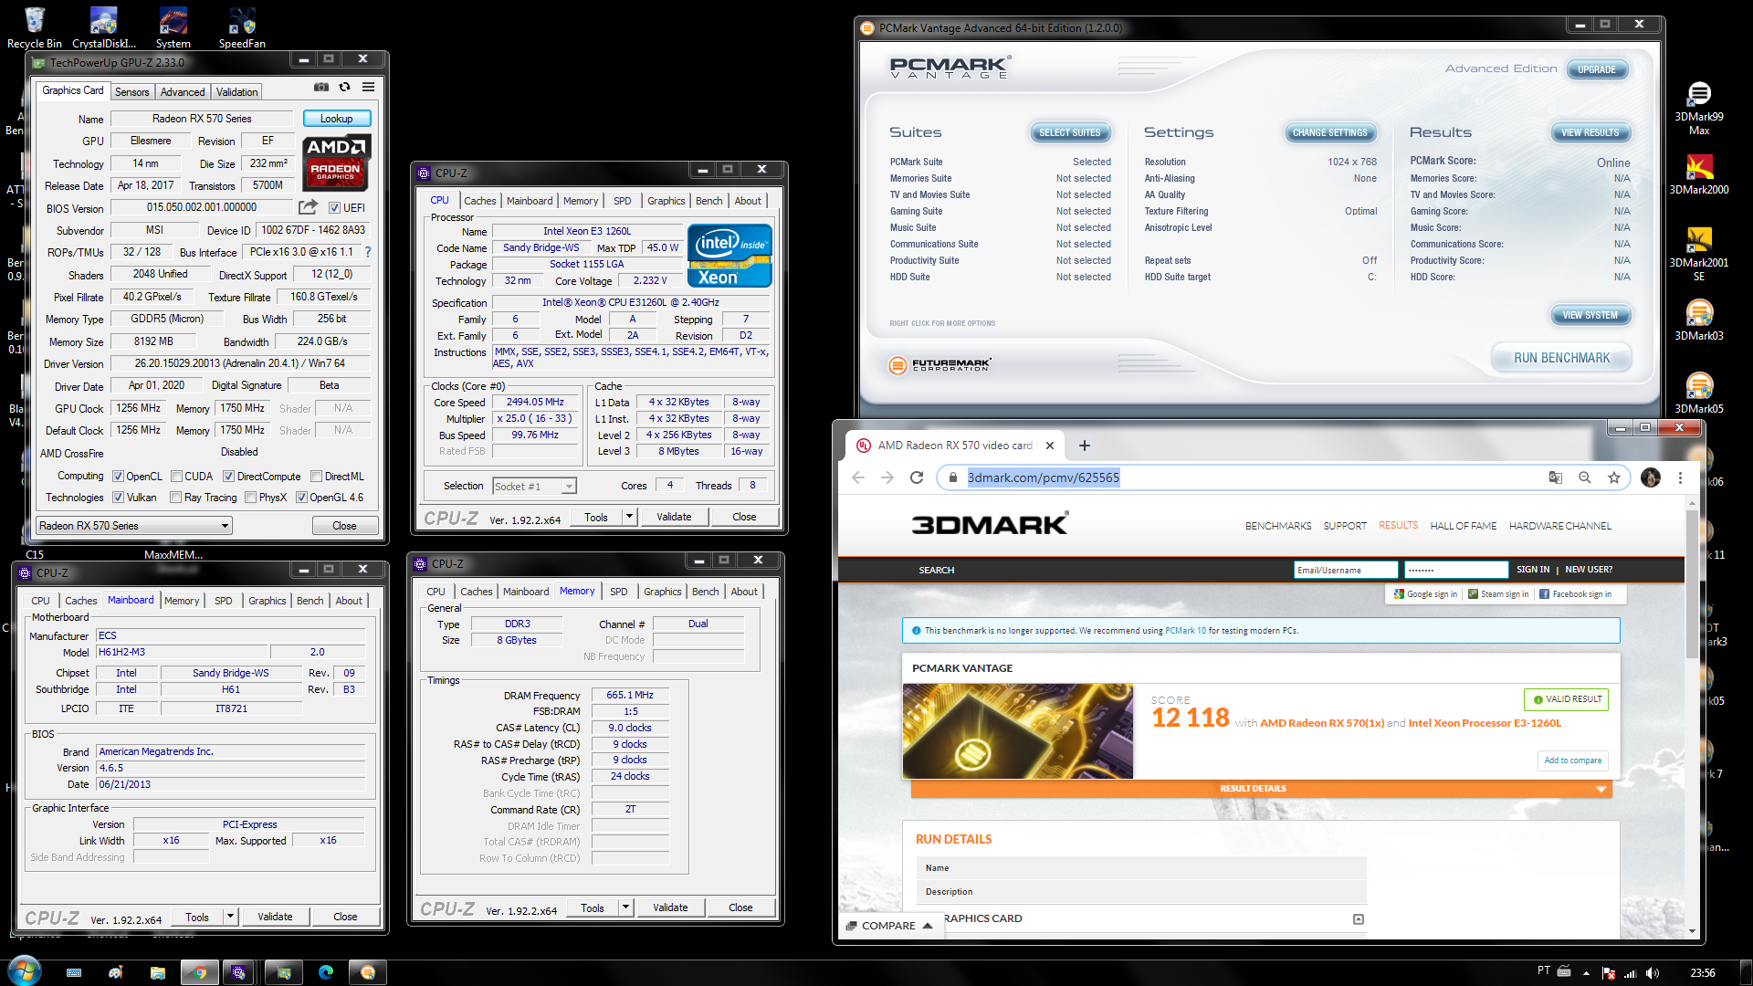Open the 3DMark2001 SE desktop icon
Image resolution: width=1753 pixels, height=986 pixels.
(1699, 254)
